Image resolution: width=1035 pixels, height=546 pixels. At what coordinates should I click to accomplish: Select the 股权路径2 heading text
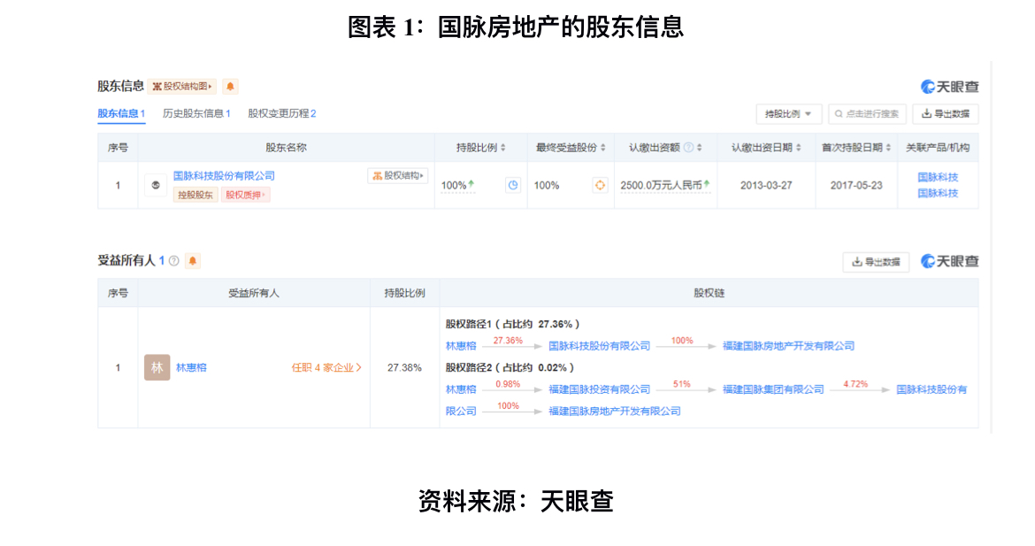click(x=510, y=368)
